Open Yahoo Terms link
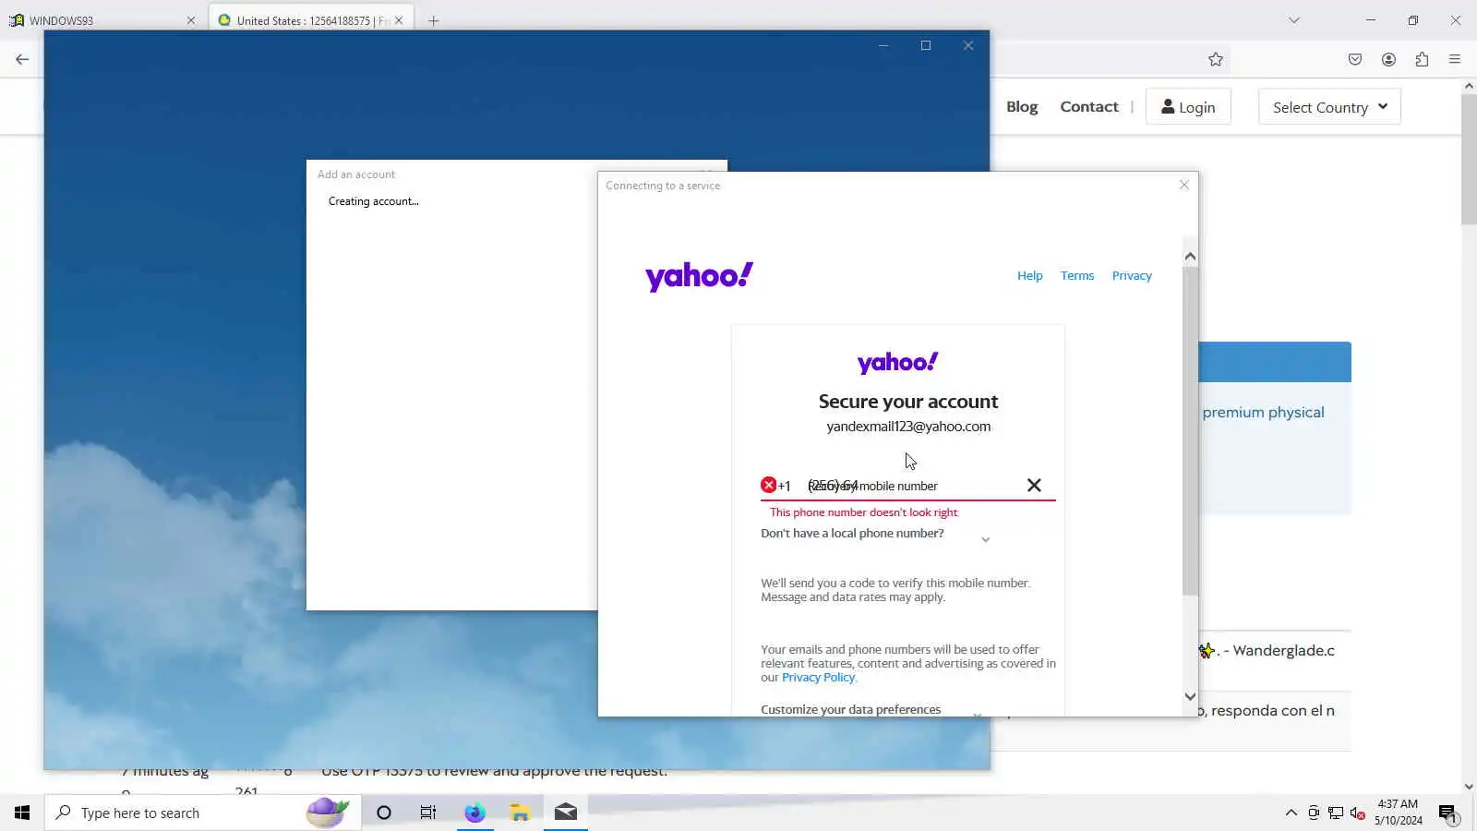The height and width of the screenshot is (831, 1477). coord(1077,275)
